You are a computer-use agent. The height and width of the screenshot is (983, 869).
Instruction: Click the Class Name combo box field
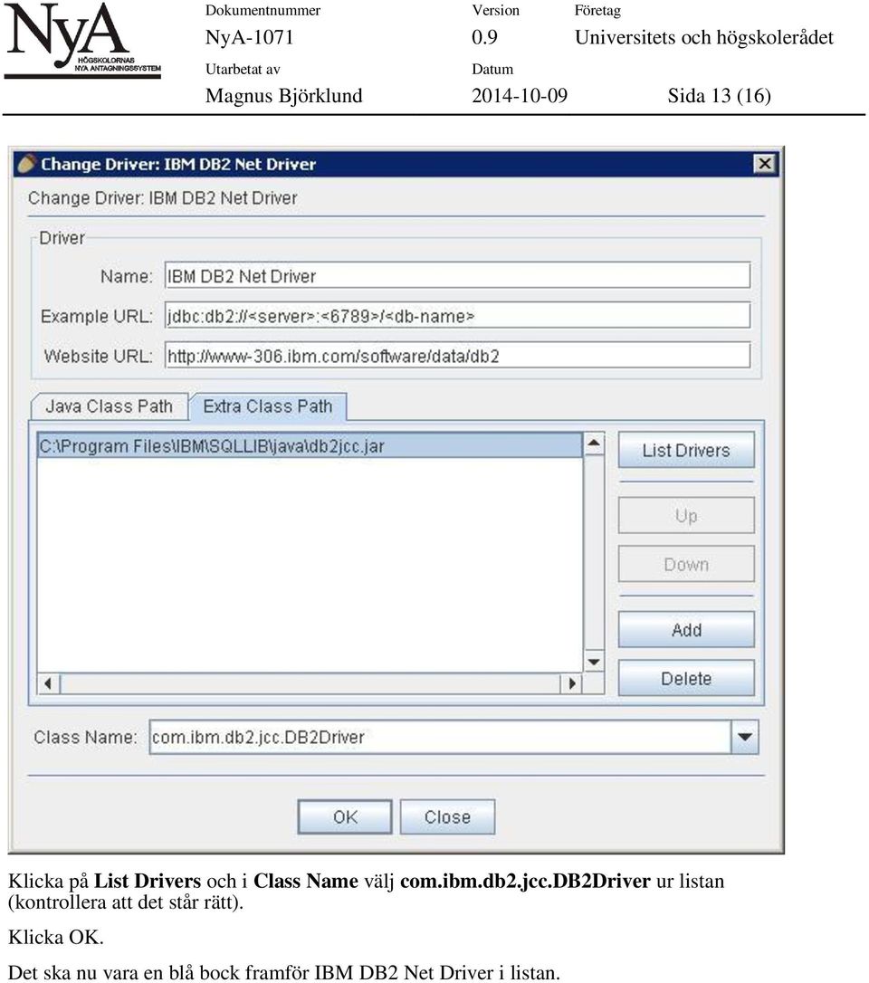440,737
